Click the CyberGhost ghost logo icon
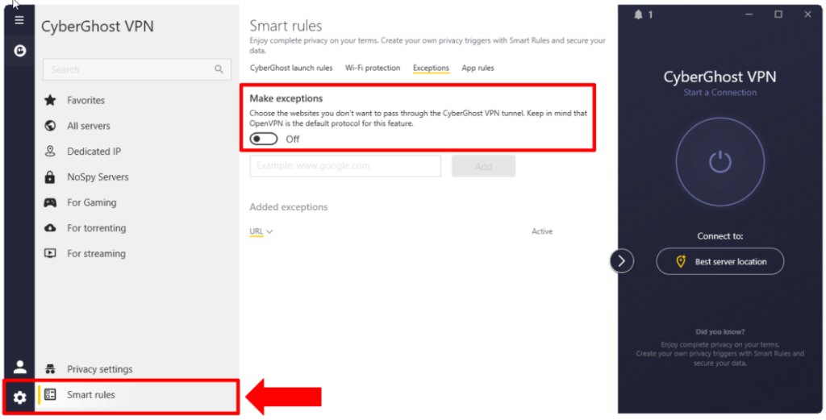 coord(20,51)
